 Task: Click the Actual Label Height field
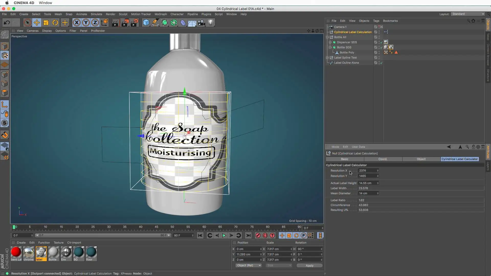tap(367, 183)
